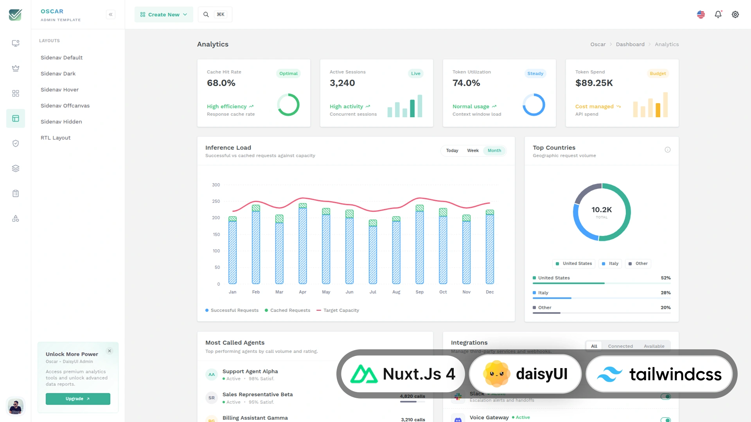The height and width of the screenshot is (422, 751).
Task: Open the clipboard list icon in sidebar rail
Action: (16, 193)
